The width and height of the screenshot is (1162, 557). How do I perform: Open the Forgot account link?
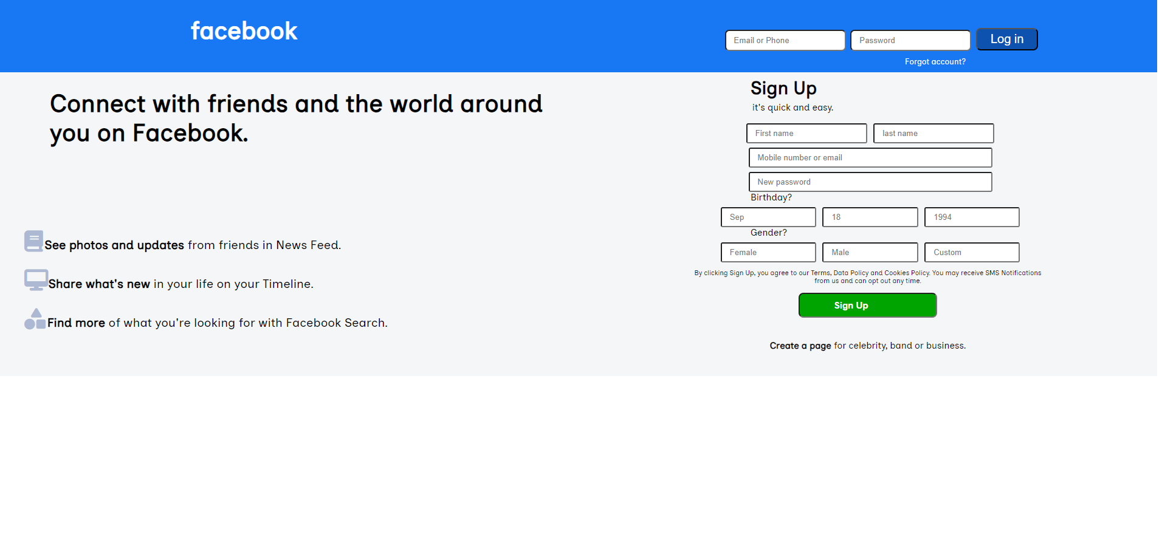pos(935,61)
